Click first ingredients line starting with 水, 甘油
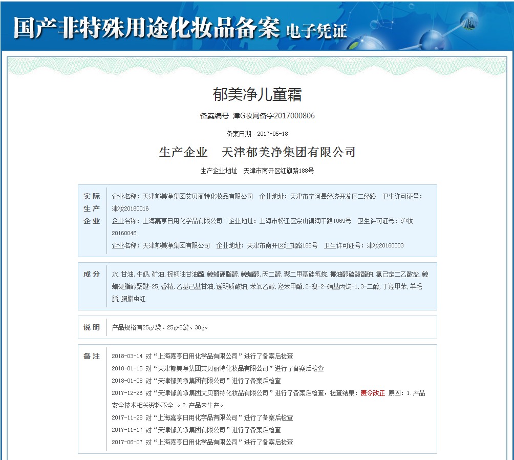The width and height of the screenshot is (514, 460). (270, 274)
